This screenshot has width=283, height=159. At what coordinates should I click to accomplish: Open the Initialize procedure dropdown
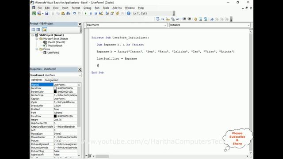coord(249,25)
